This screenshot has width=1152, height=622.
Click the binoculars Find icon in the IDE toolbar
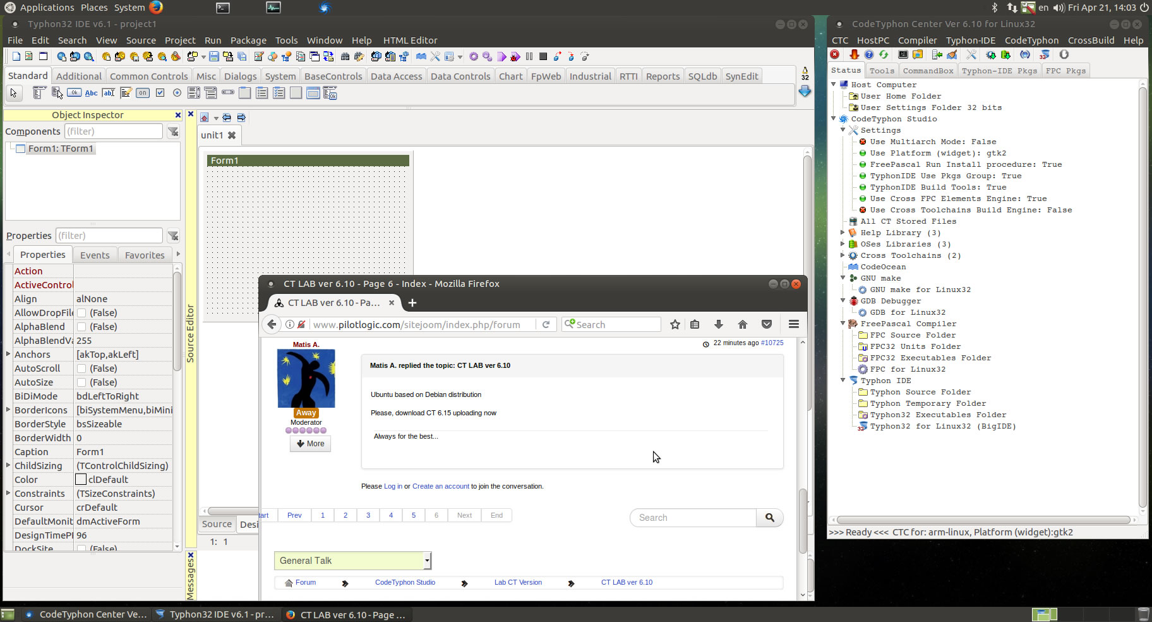pos(345,56)
